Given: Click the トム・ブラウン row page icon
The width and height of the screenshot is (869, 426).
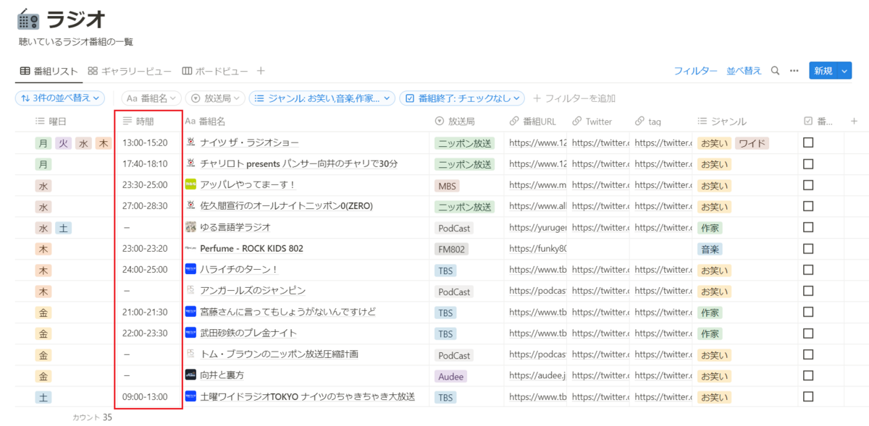Looking at the screenshot, I should (190, 354).
